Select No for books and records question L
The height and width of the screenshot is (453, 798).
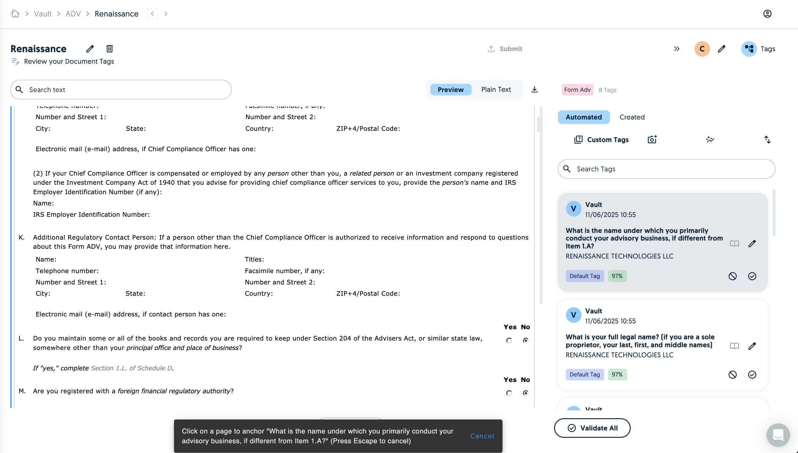tap(525, 341)
